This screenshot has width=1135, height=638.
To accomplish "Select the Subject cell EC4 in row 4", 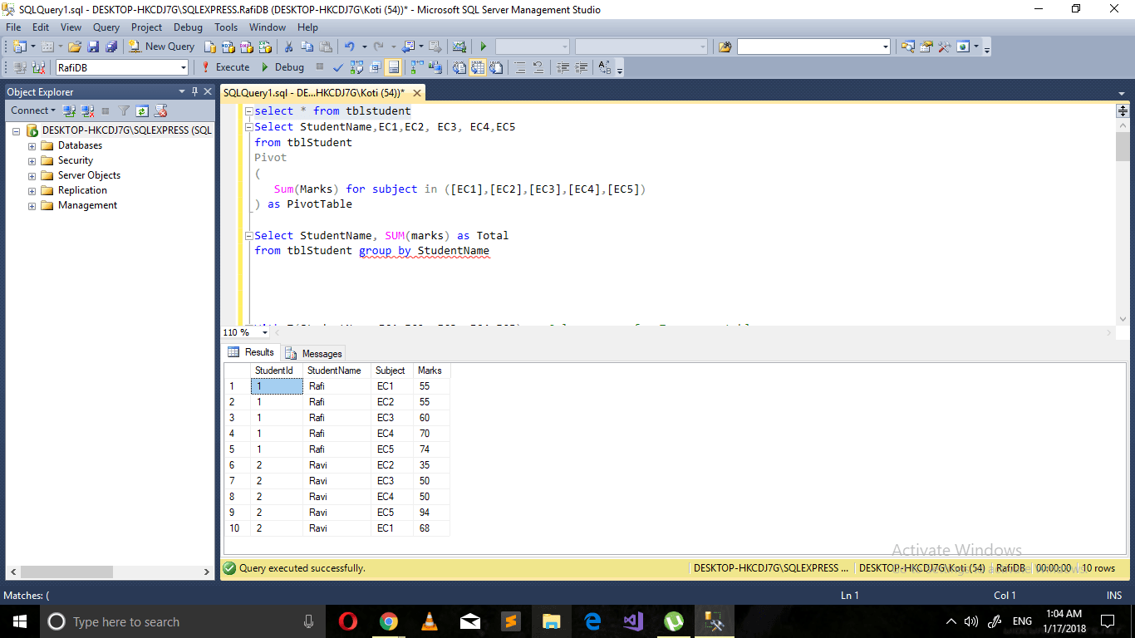I will tap(391, 434).
